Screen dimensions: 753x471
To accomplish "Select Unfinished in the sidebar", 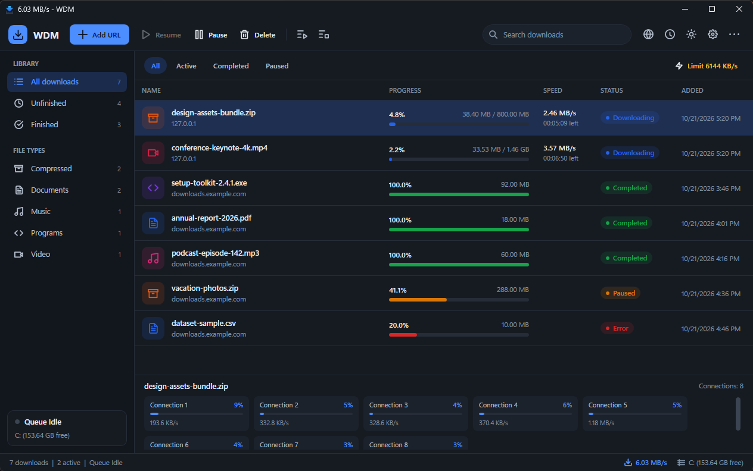I will coord(67,103).
